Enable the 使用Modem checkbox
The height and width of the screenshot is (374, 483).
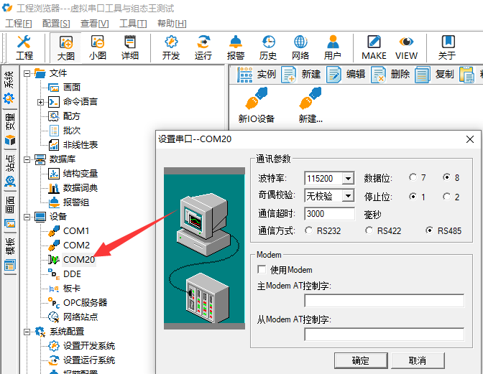click(x=262, y=270)
